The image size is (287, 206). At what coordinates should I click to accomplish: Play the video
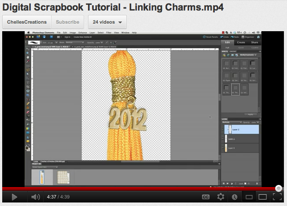tap(14, 197)
